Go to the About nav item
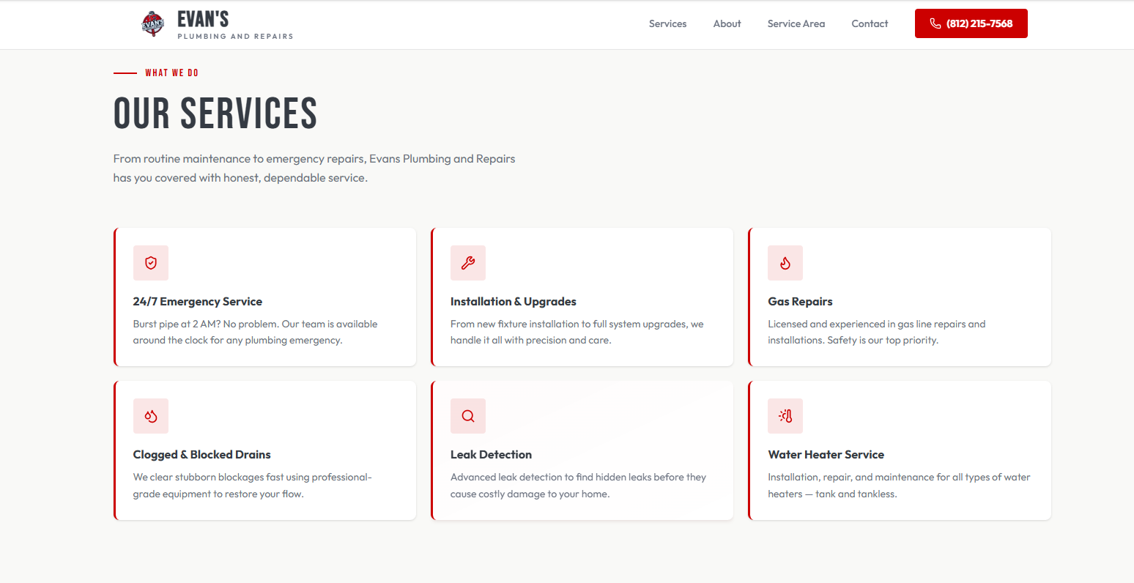Image resolution: width=1134 pixels, height=583 pixels. [x=727, y=23]
